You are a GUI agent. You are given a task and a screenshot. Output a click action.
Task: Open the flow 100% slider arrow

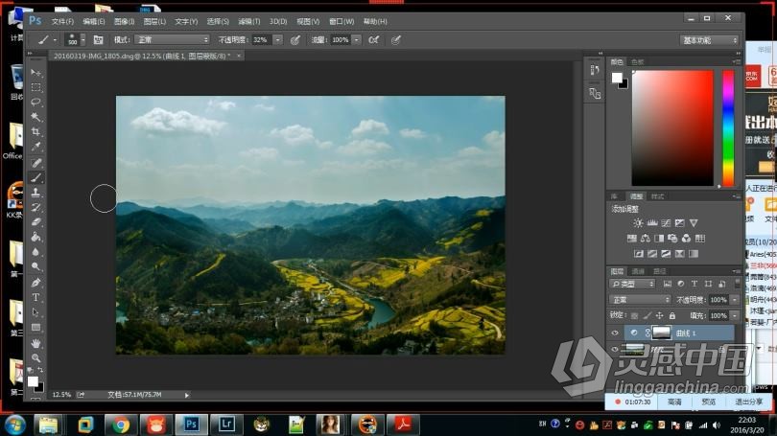click(356, 40)
